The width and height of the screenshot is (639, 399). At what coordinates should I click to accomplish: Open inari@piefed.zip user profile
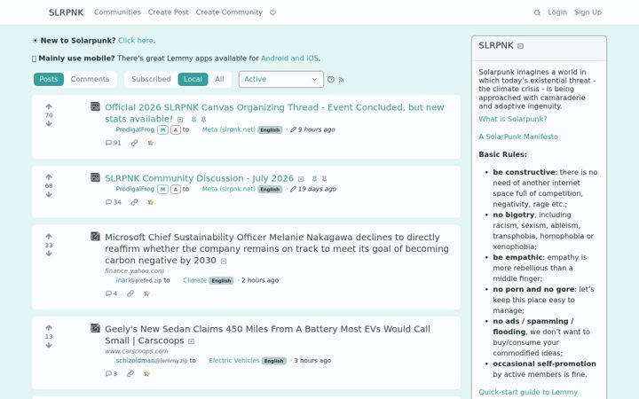coord(138,280)
